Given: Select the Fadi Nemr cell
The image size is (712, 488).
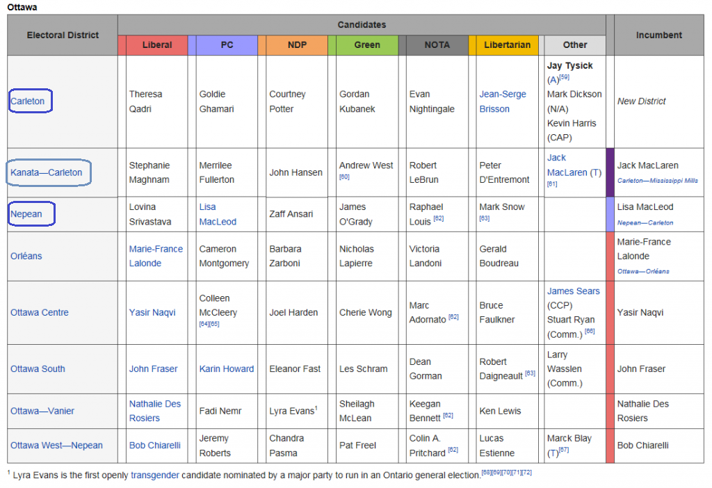Looking at the screenshot, I should (227, 411).
